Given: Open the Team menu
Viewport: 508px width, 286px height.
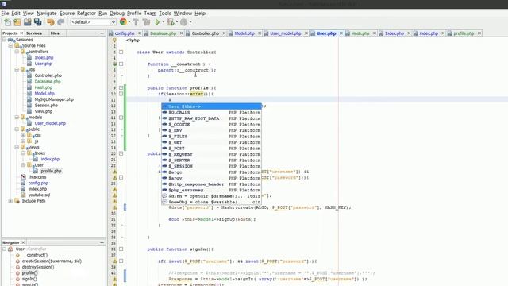Looking at the screenshot, I should (150, 14).
